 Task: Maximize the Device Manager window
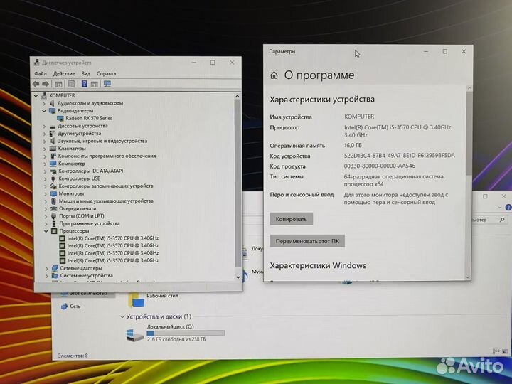coord(213,63)
